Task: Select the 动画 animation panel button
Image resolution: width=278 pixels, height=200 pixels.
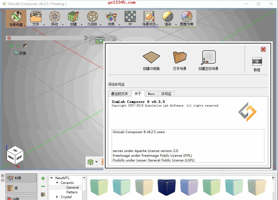Action: [x=21, y=198]
